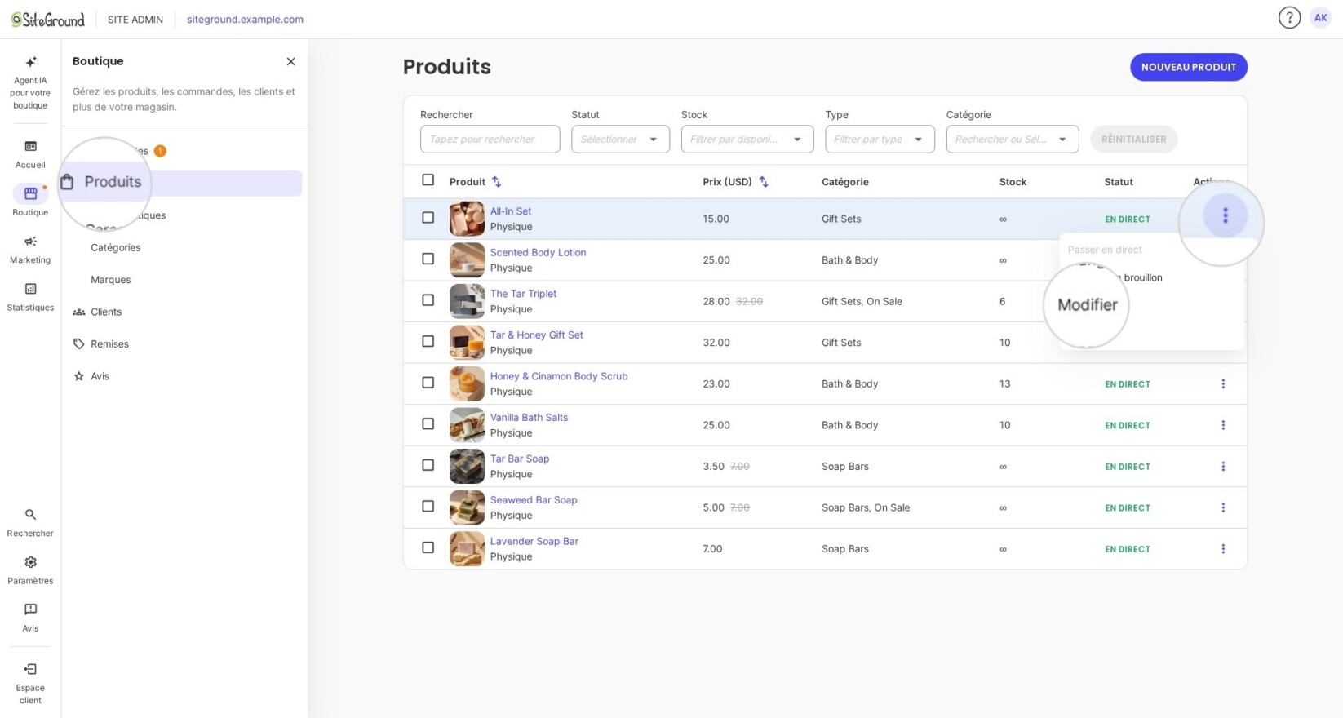The width and height of the screenshot is (1343, 718).
Task: Check the Scented Body Lotion checkbox
Action: pos(428,259)
